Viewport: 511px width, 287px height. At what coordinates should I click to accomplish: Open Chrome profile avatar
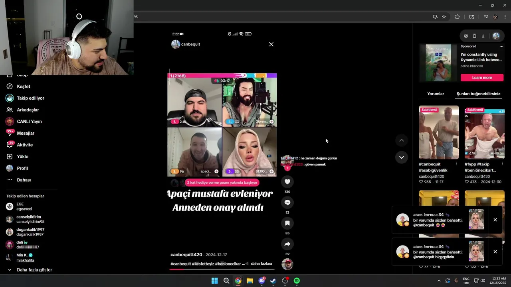pos(495,17)
